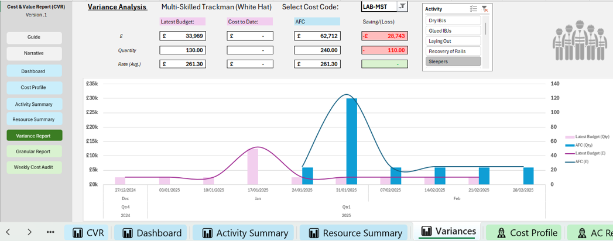
Task: Clear the Activity slicer filter
Action: [484, 9]
